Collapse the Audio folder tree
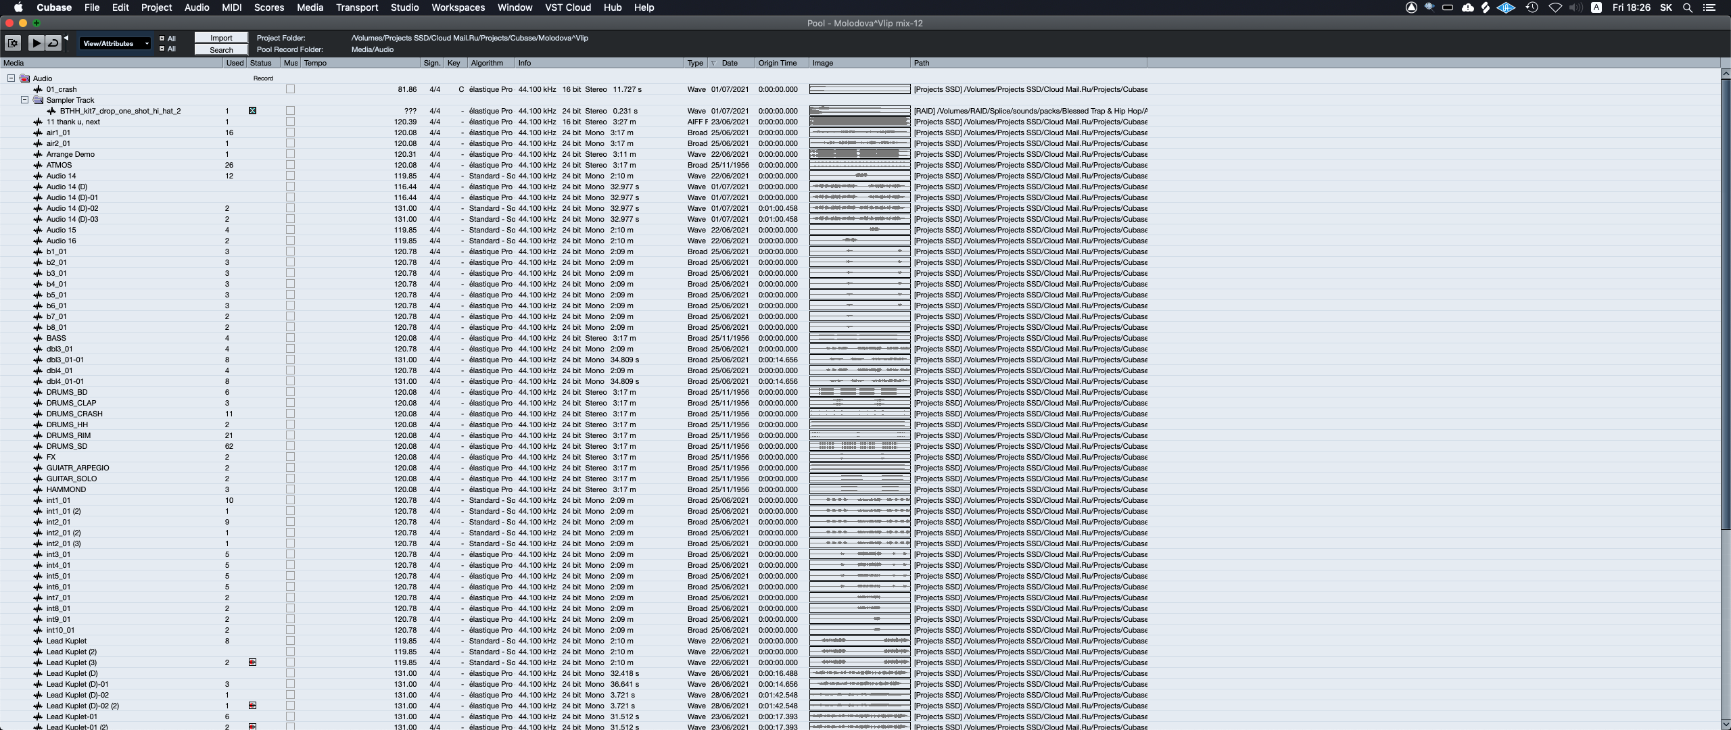Screen dimensions: 1731x730 point(11,78)
